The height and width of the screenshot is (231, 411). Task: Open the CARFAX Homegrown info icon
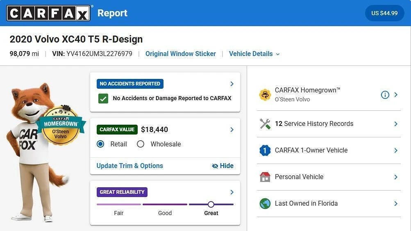click(385, 95)
